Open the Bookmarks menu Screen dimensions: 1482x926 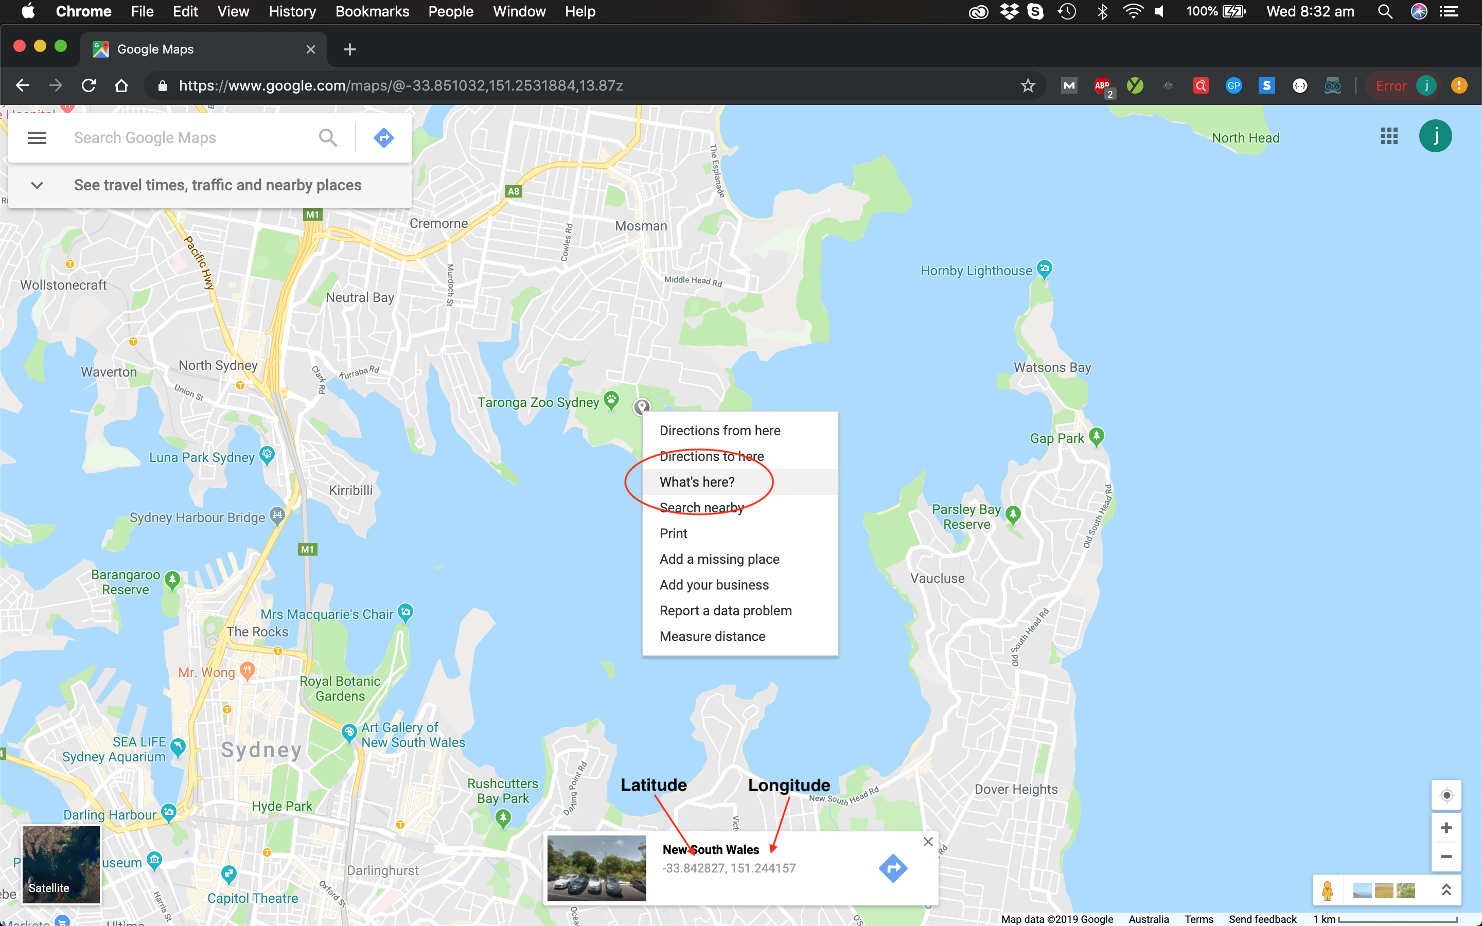click(x=372, y=12)
